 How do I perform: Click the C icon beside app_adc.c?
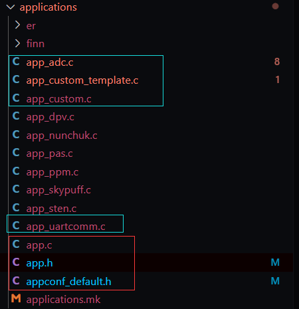[x=16, y=61]
